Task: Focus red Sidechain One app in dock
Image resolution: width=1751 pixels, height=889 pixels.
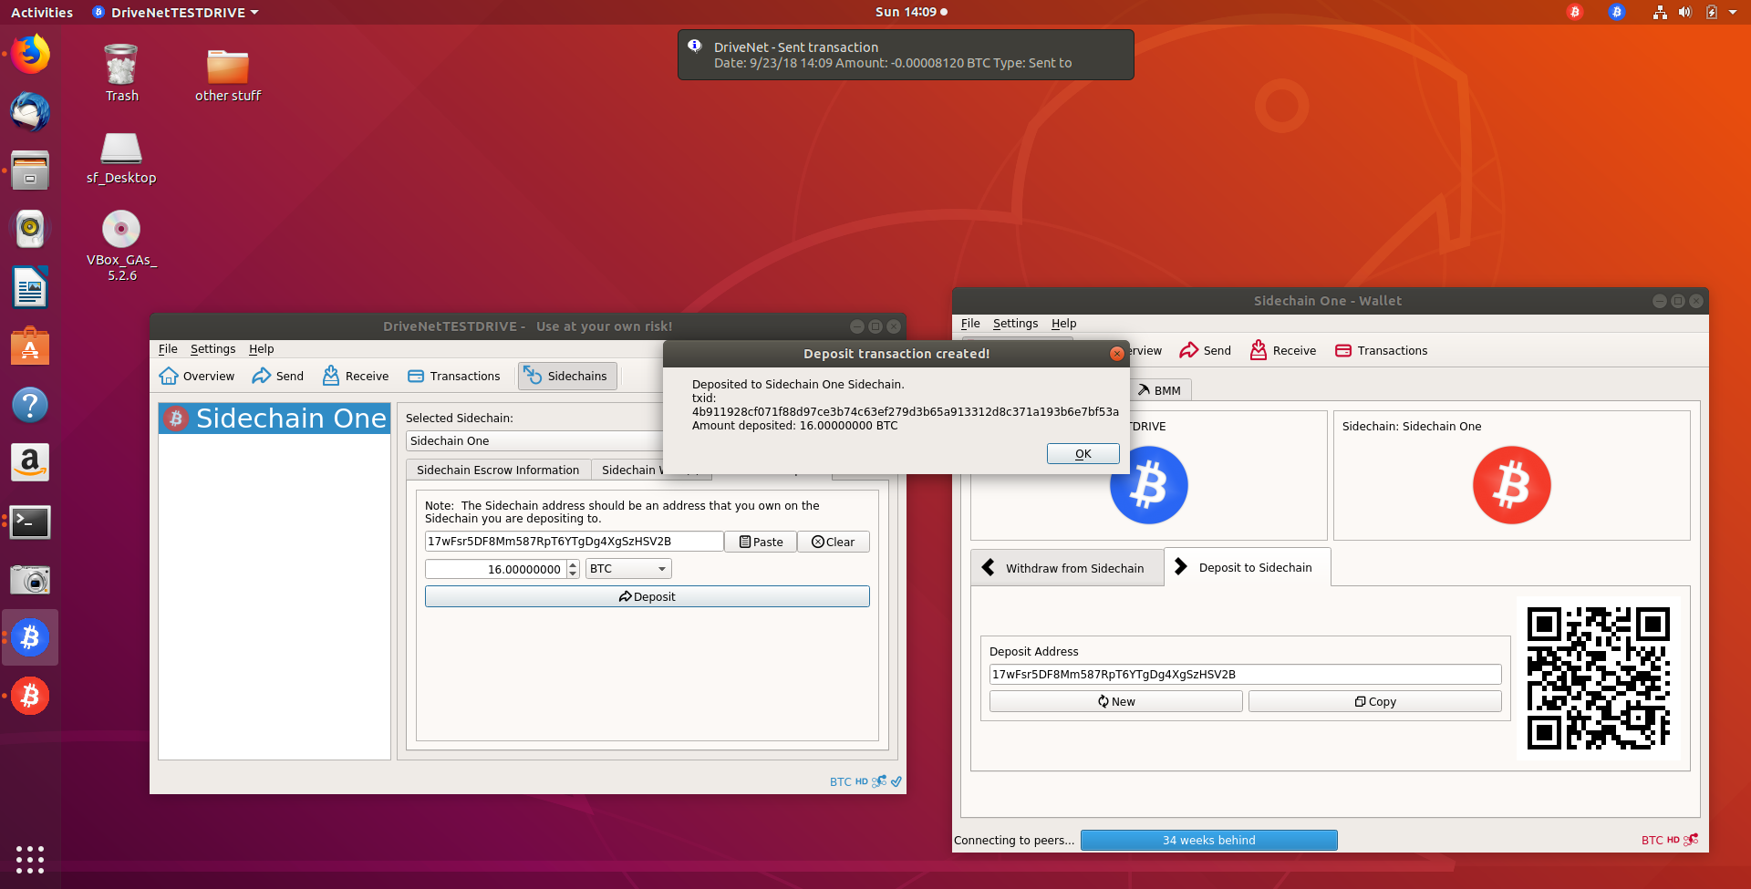Action: [x=30, y=696]
